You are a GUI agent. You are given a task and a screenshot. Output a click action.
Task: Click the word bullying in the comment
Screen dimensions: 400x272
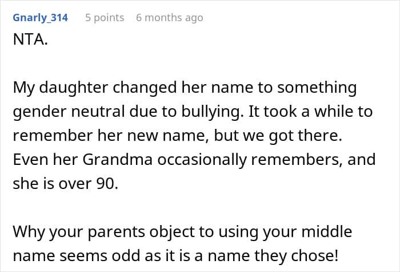coord(213,112)
